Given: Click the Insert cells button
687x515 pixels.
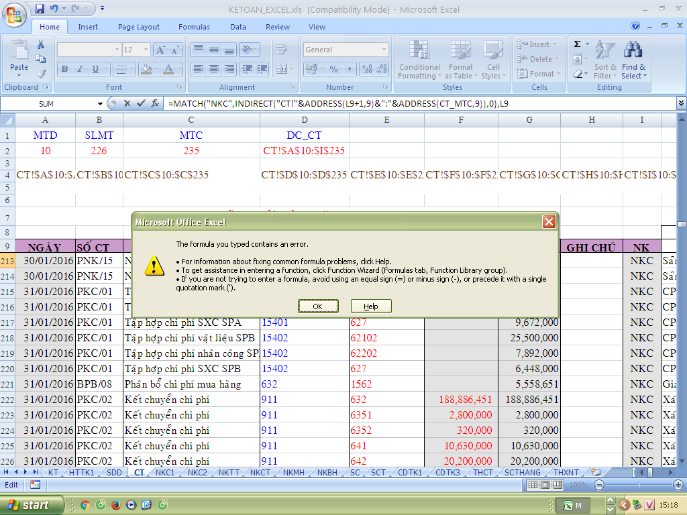Looking at the screenshot, I should (x=537, y=44).
